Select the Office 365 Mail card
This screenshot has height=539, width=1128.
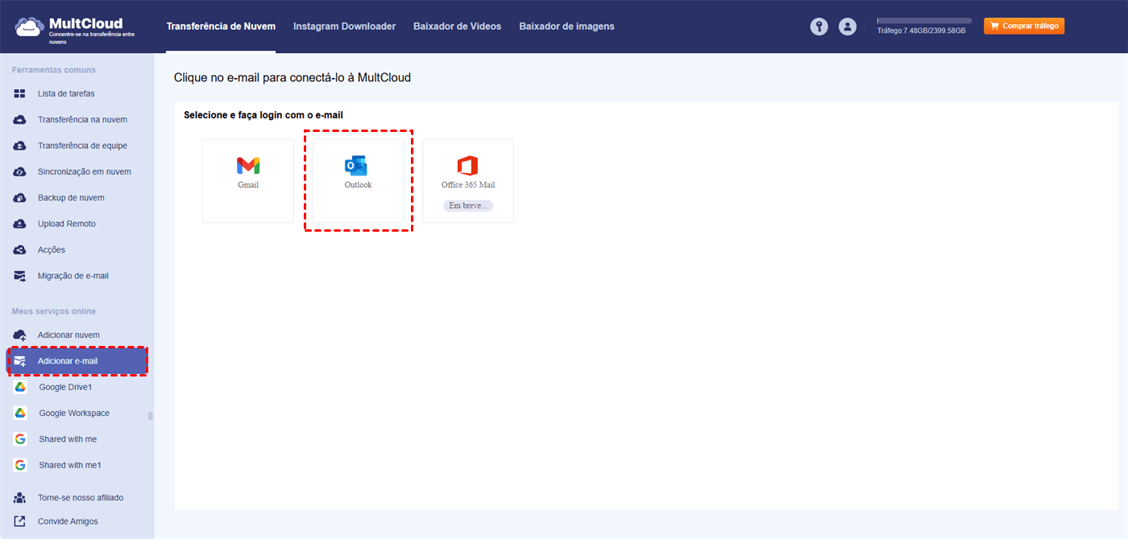(468, 181)
